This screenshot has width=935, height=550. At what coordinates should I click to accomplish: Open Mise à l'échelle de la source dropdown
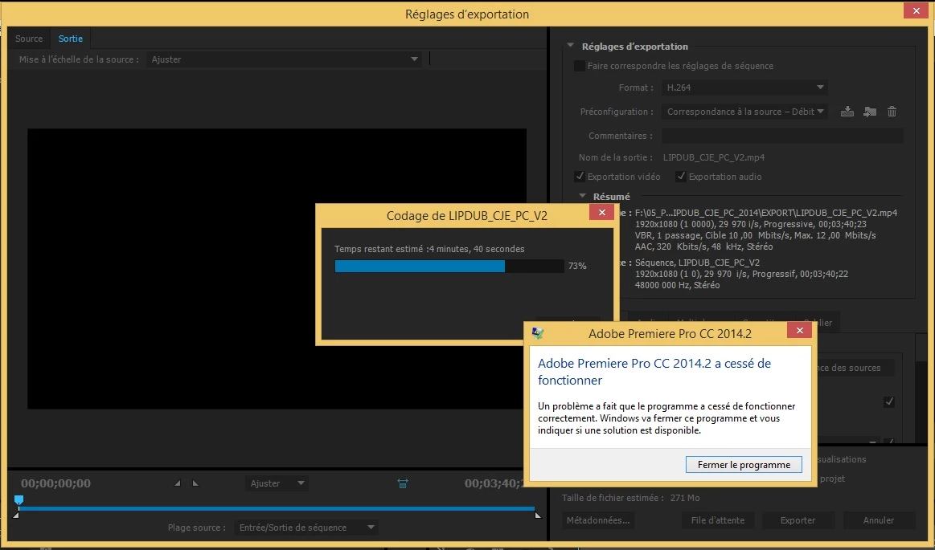[x=284, y=59]
